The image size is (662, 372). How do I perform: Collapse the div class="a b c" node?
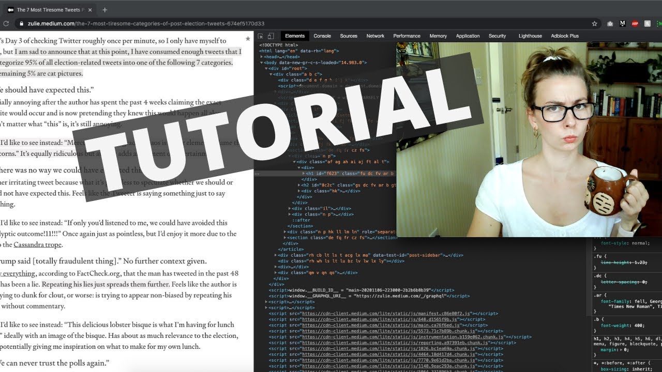click(x=271, y=74)
